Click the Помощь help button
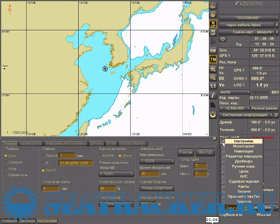Screen dimensions: 280x224 click(x=186, y=152)
